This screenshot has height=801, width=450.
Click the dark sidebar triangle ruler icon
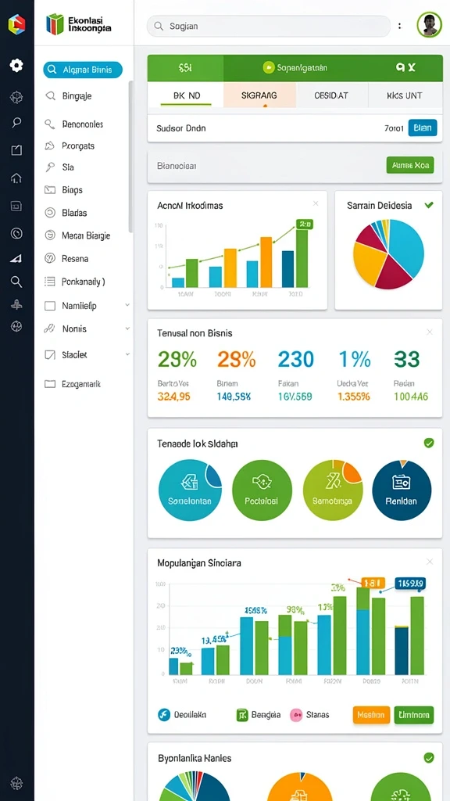(16, 258)
